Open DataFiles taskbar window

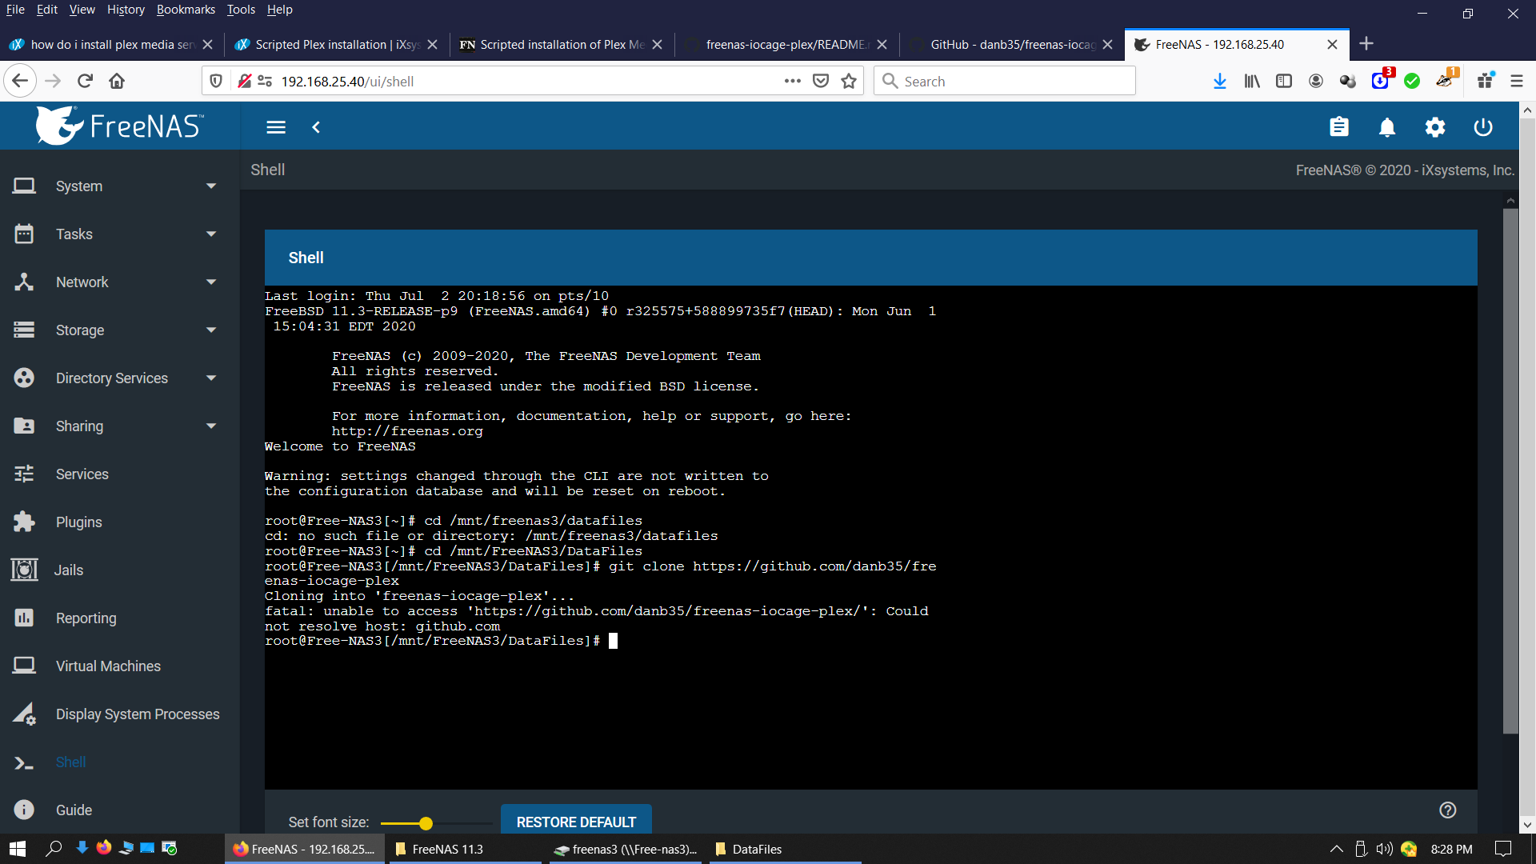click(x=785, y=849)
